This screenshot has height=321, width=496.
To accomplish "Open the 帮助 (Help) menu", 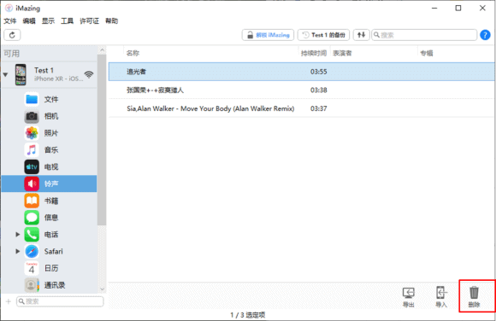I will tap(112, 20).
